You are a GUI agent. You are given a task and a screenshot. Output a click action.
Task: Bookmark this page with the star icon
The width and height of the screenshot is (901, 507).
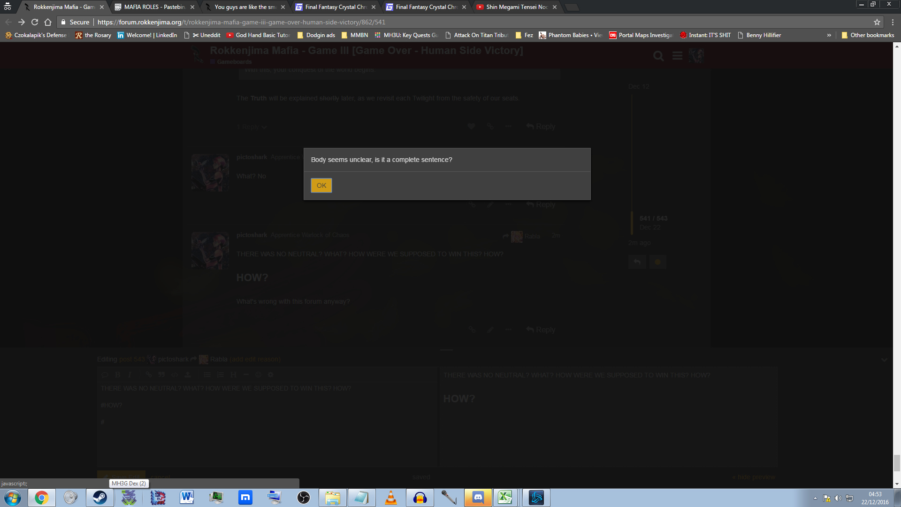[877, 22]
